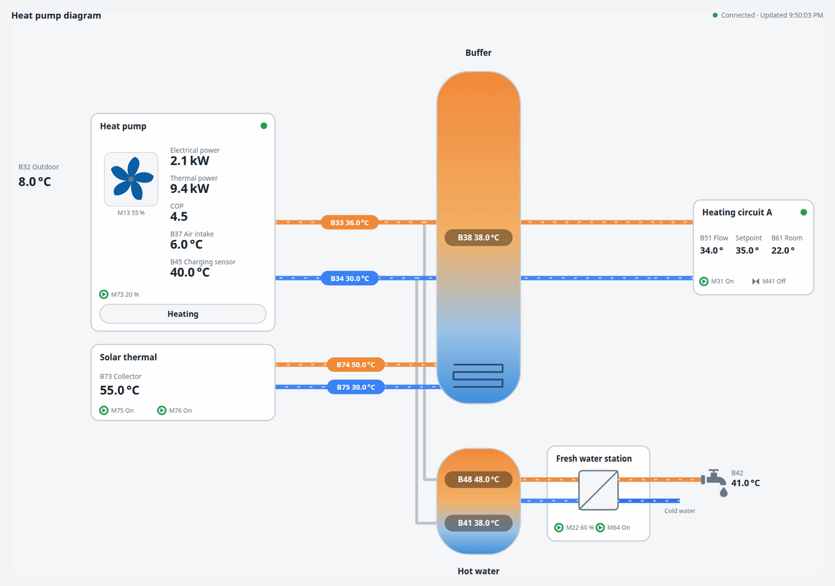Click the M31 pump status icon
This screenshot has width=835, height=586.
pos(704,281)
